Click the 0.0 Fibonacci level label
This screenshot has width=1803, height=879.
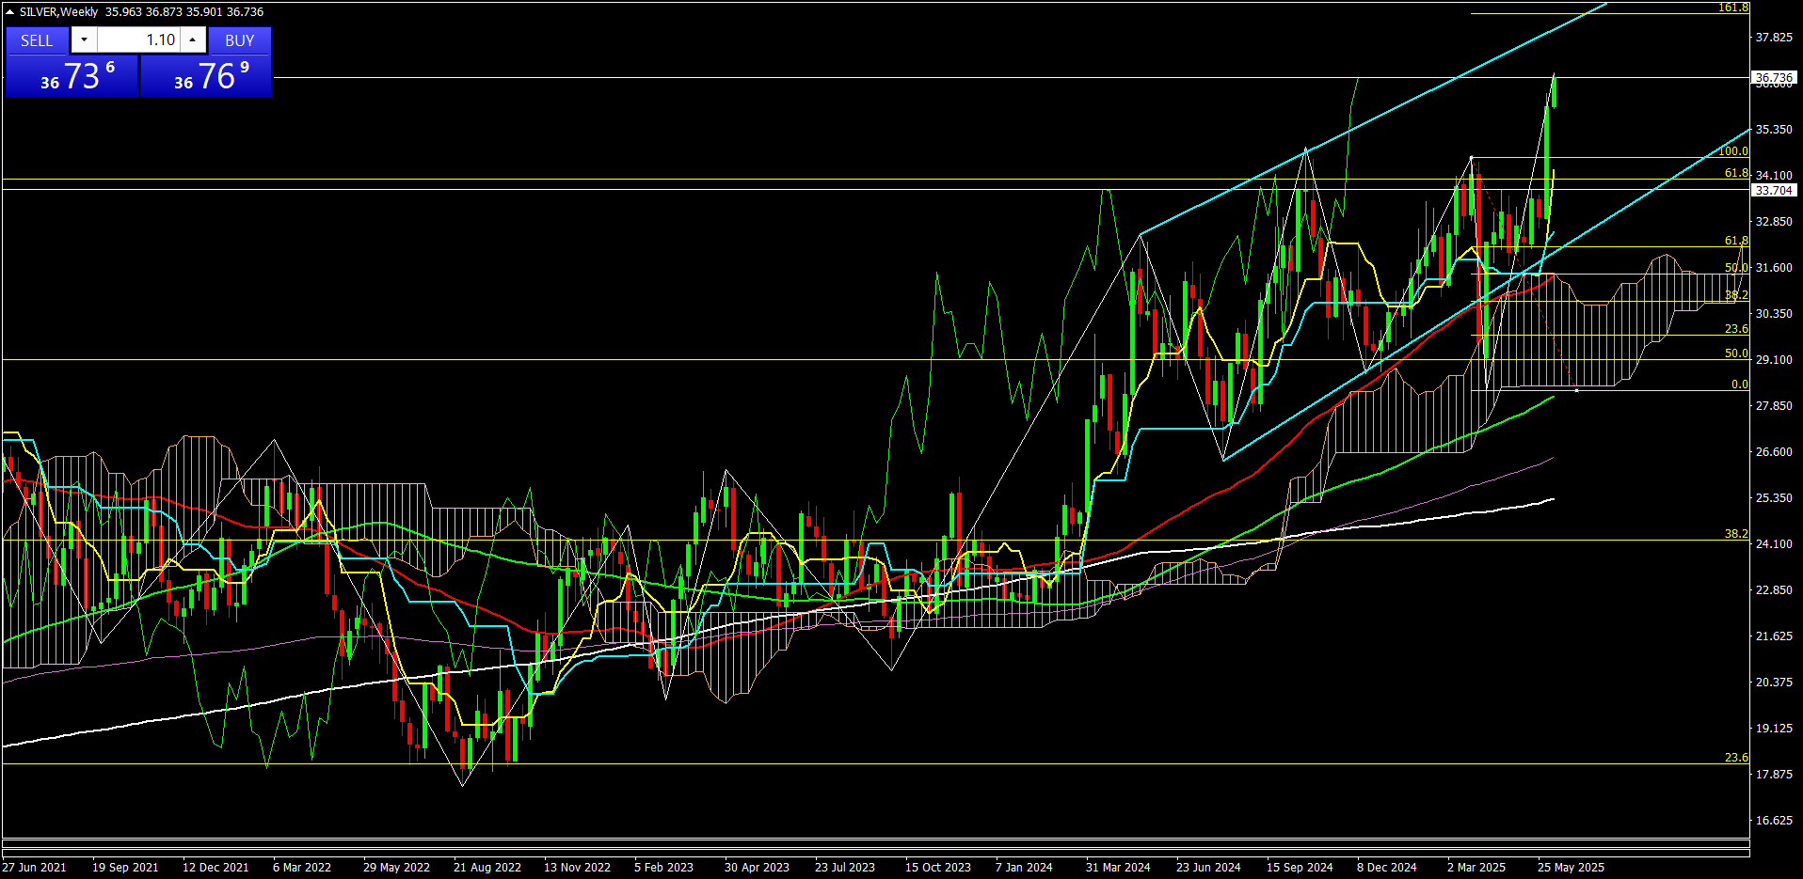[x=1739, y=385]
